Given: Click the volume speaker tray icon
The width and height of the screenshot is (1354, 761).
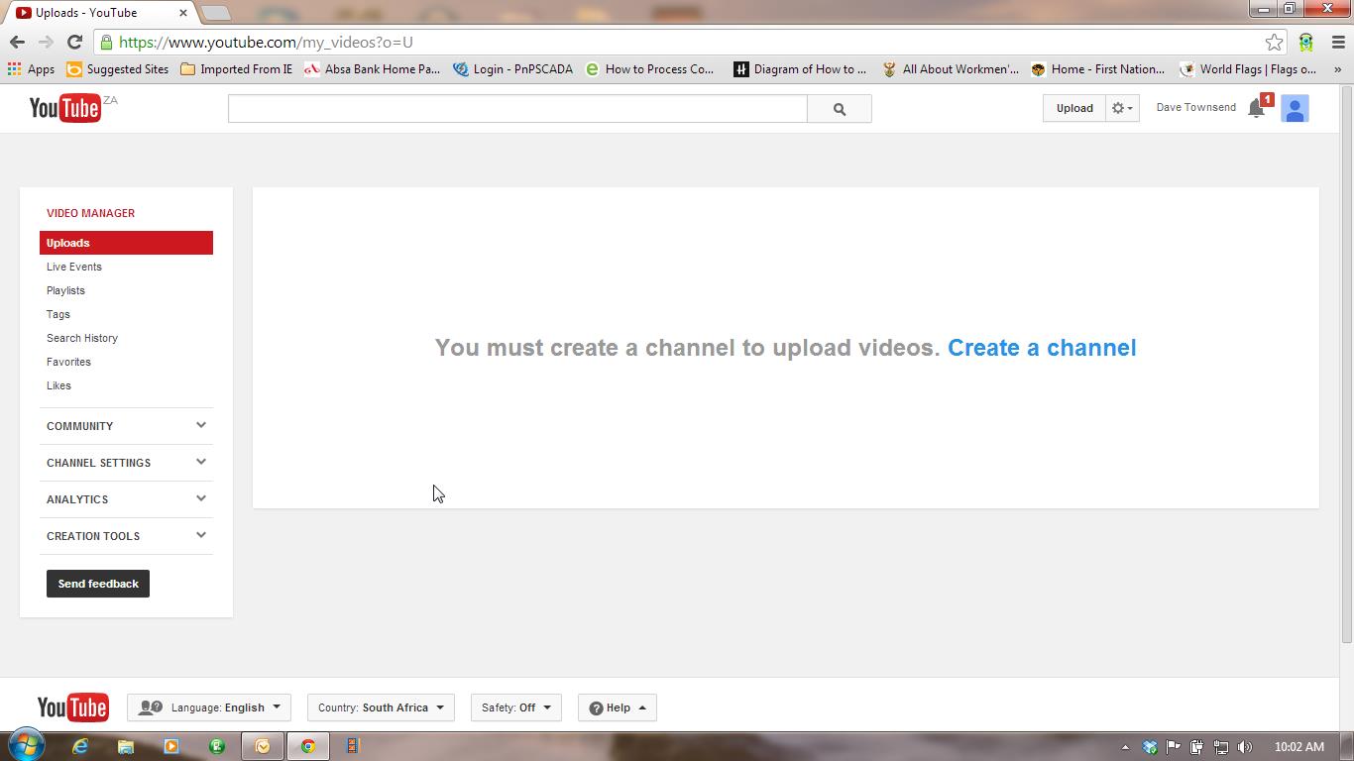Looking at the screenshot, I should pos(1245,747).
